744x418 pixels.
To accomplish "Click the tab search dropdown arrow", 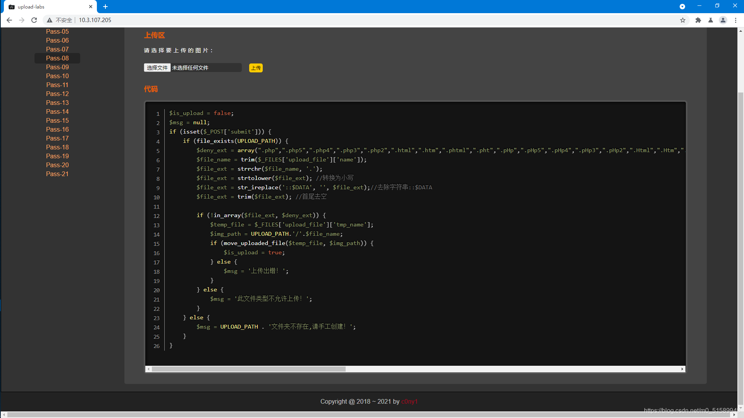I will (682, 7).
